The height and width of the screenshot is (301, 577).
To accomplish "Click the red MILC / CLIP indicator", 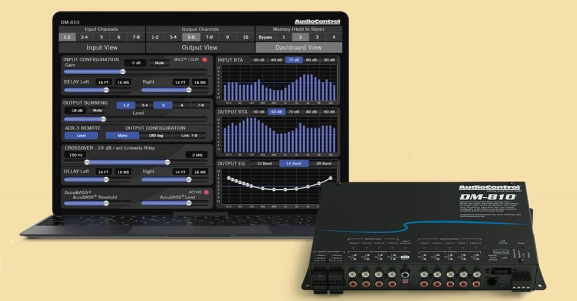I will (x=205, y=59).
